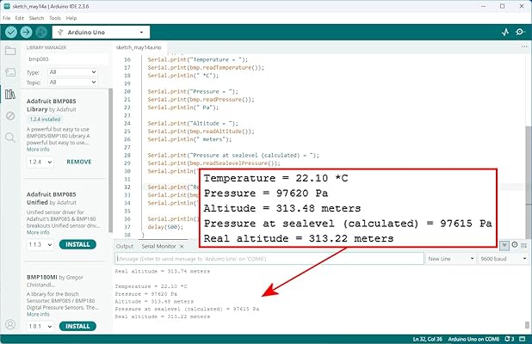
Task: Open the Sketchbook folder sidebar icon
Action: (10, 51)
